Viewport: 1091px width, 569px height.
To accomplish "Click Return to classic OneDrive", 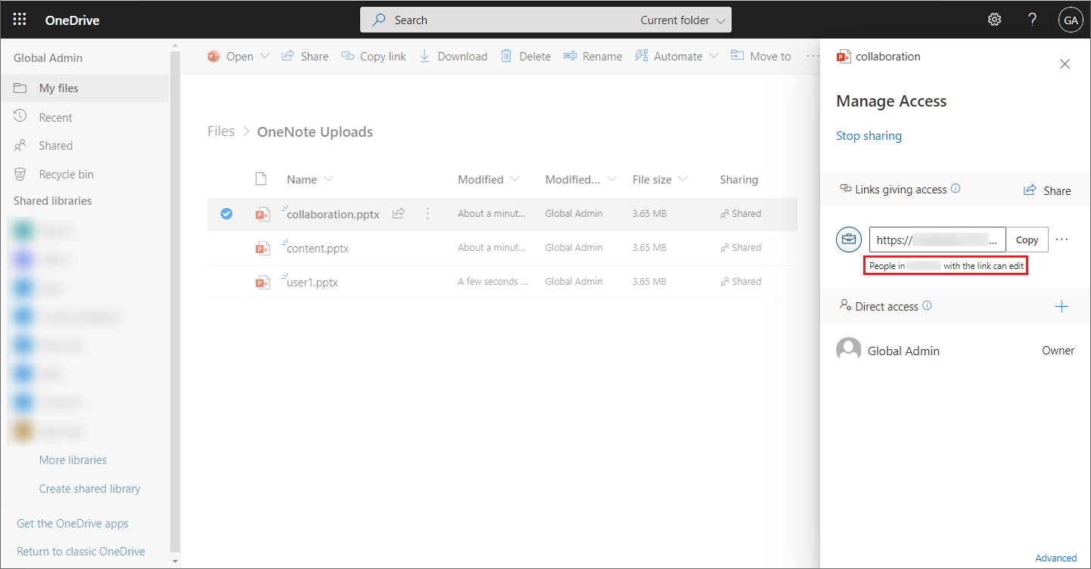I will pyautogui.click(x=81, y=551).
